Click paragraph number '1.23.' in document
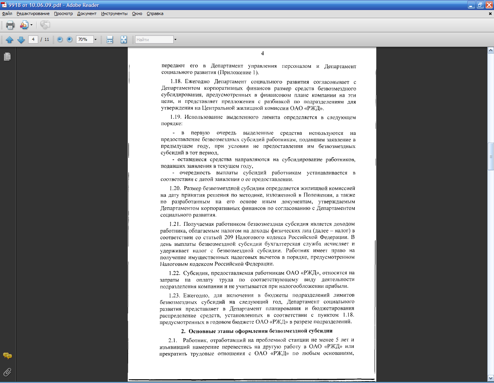Screen dimensions: 494x383 [174, 296]
